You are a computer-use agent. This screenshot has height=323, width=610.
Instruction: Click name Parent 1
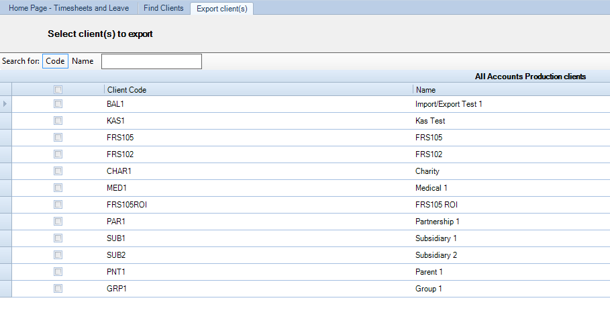429,272
